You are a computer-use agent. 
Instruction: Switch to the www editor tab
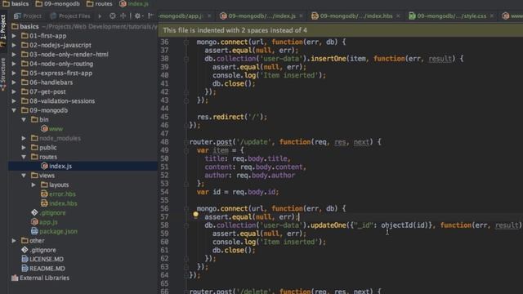[512, 16]
